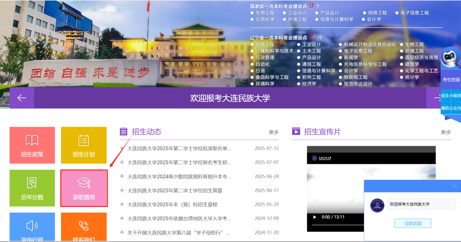Click the university avatar in the chat popup

coord(377,205)
